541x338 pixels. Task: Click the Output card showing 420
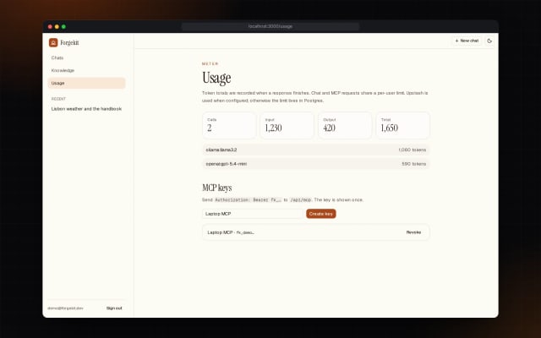point(345,125)
